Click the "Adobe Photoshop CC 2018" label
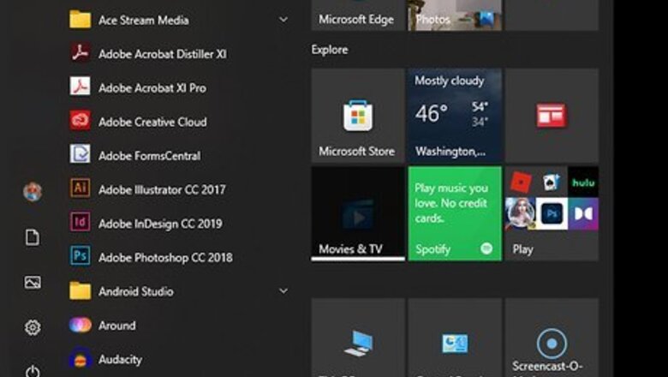 (166, 258)
